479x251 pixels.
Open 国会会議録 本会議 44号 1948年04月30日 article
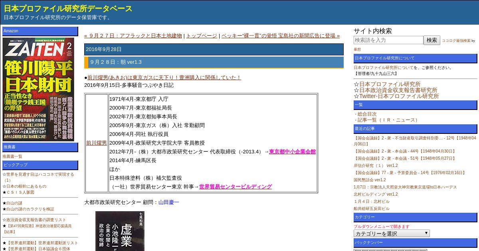pos(405,151)
